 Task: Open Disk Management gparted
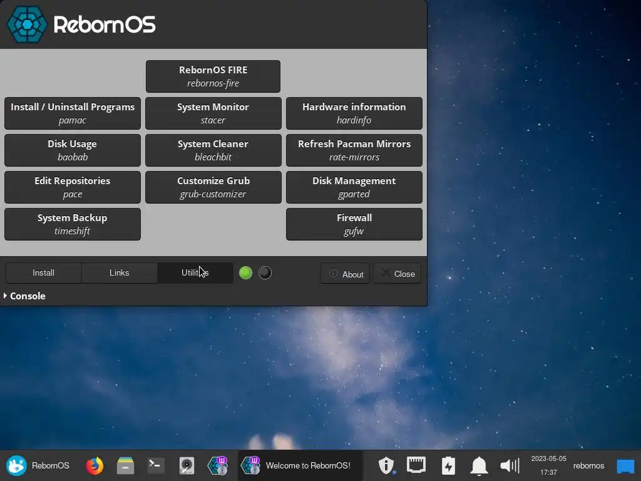354,187
